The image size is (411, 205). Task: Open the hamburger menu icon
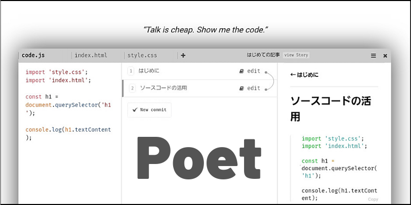pos(373,56)
